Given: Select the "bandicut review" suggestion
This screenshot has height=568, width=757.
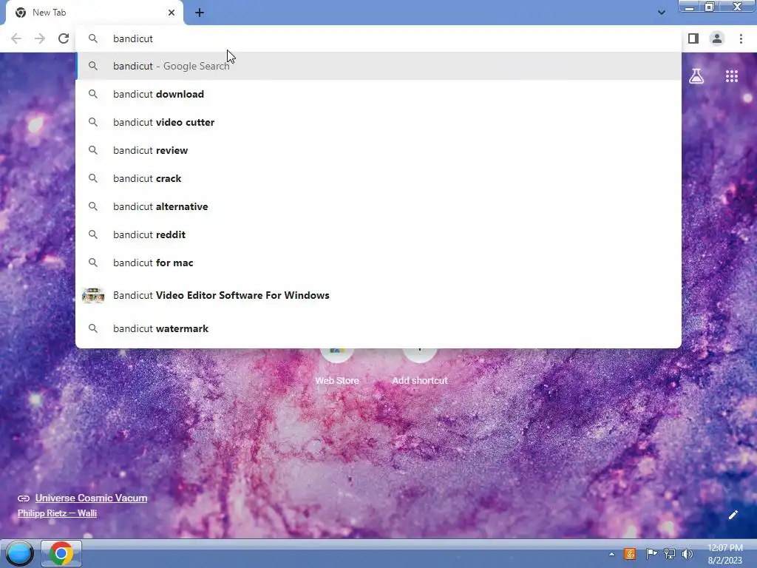Looking at the screenshot, I should pyautogui.click(x=378, y=150).
